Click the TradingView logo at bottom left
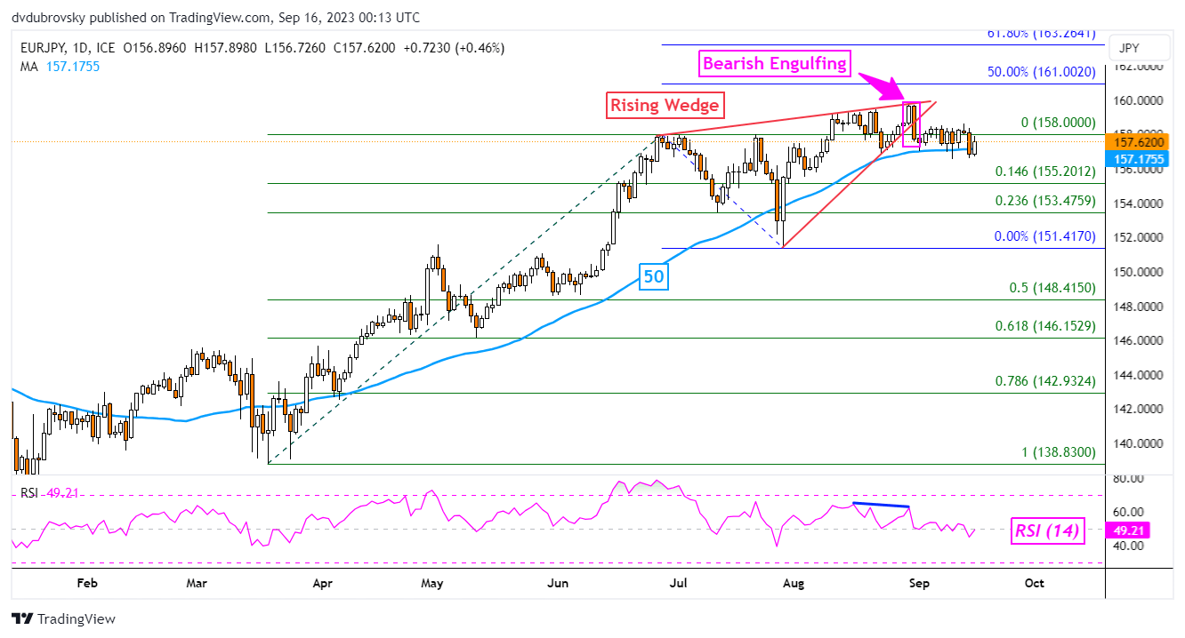 63,619
